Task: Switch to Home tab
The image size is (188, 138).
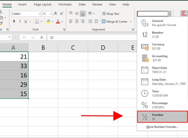Action: 7,4
